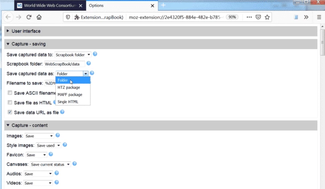
Task: Go forward using browser forward arrow
Action: (x=19, y=17)
